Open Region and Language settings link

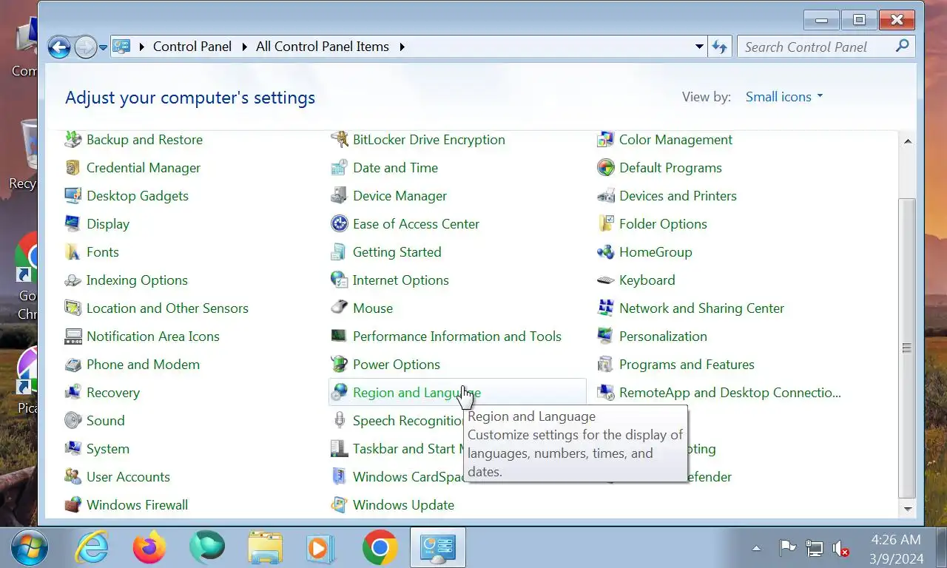[x=417, y=392]
